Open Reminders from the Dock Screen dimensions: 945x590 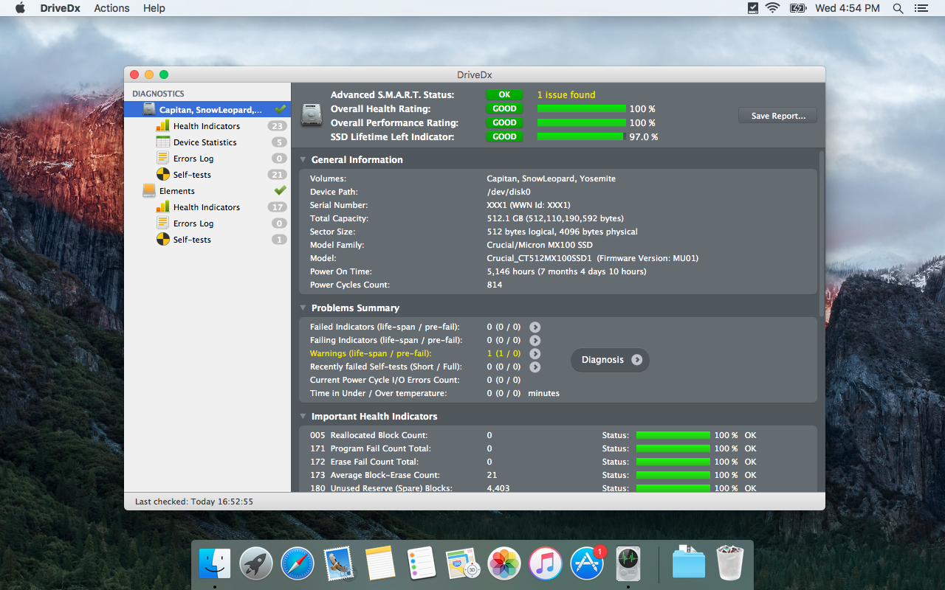pyautogui.click(x=422, y=564)
